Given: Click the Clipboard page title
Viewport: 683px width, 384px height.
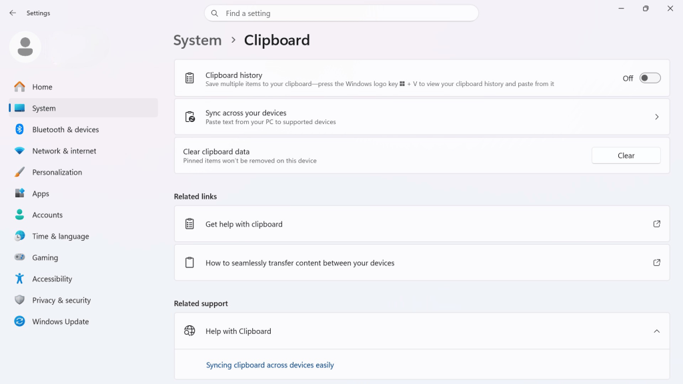Looking at the screenshot, I should tap(277, 40).
